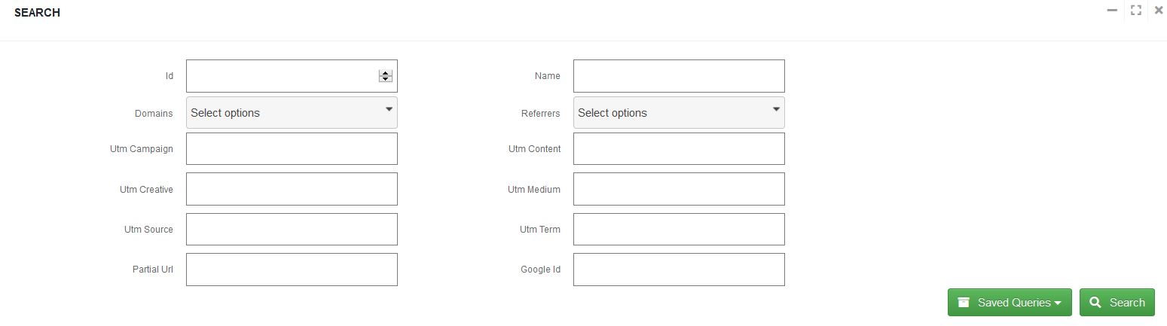
Task: Click into the Utm Campaign field
Action: click(x=292, y=149)
